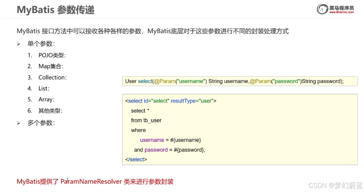Click the red ParamNameResolver note at bottom

[95, 182]
